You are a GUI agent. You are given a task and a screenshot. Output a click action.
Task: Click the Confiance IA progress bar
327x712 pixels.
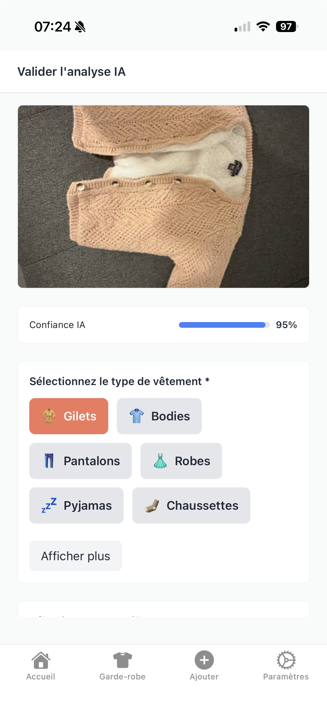pyautogui.click(x=224, y=325)
